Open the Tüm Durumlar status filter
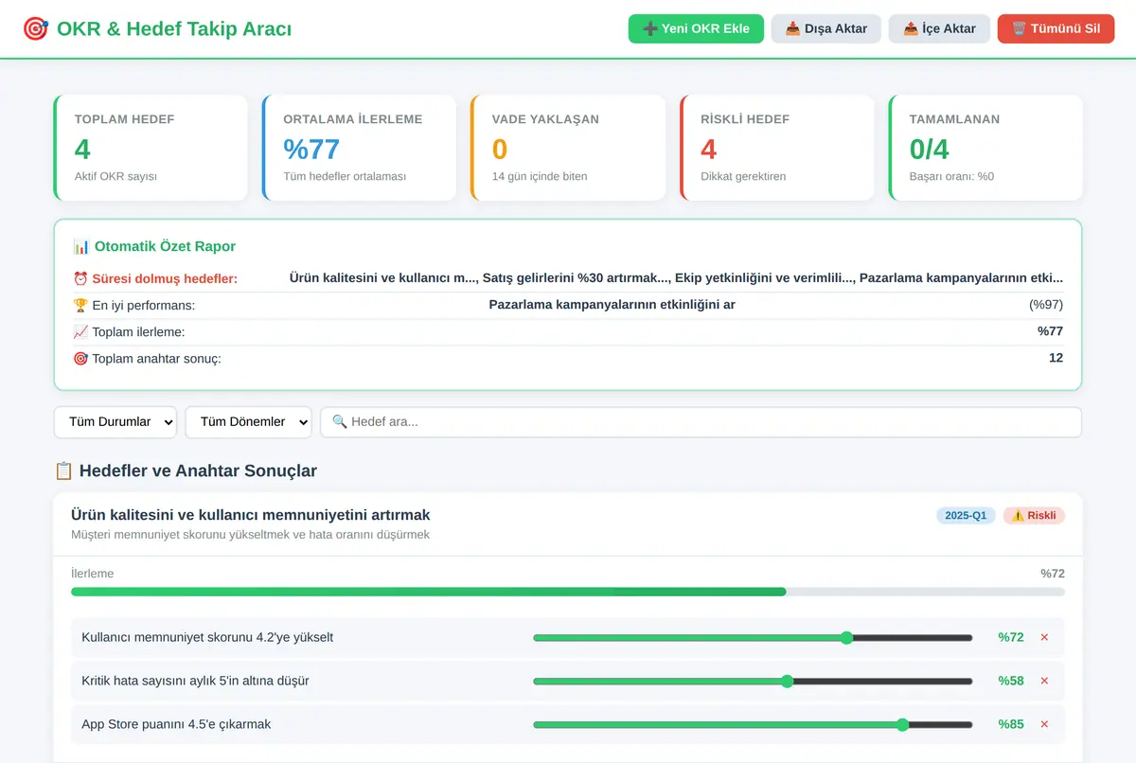The image size is (1136, 763). (115, 422)
